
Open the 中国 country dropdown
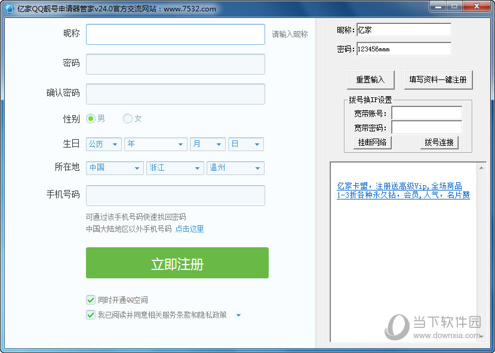(x=115, y=168)
